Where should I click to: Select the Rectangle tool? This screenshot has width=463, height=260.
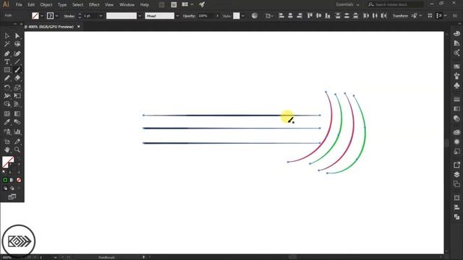(x=7, y=70)
